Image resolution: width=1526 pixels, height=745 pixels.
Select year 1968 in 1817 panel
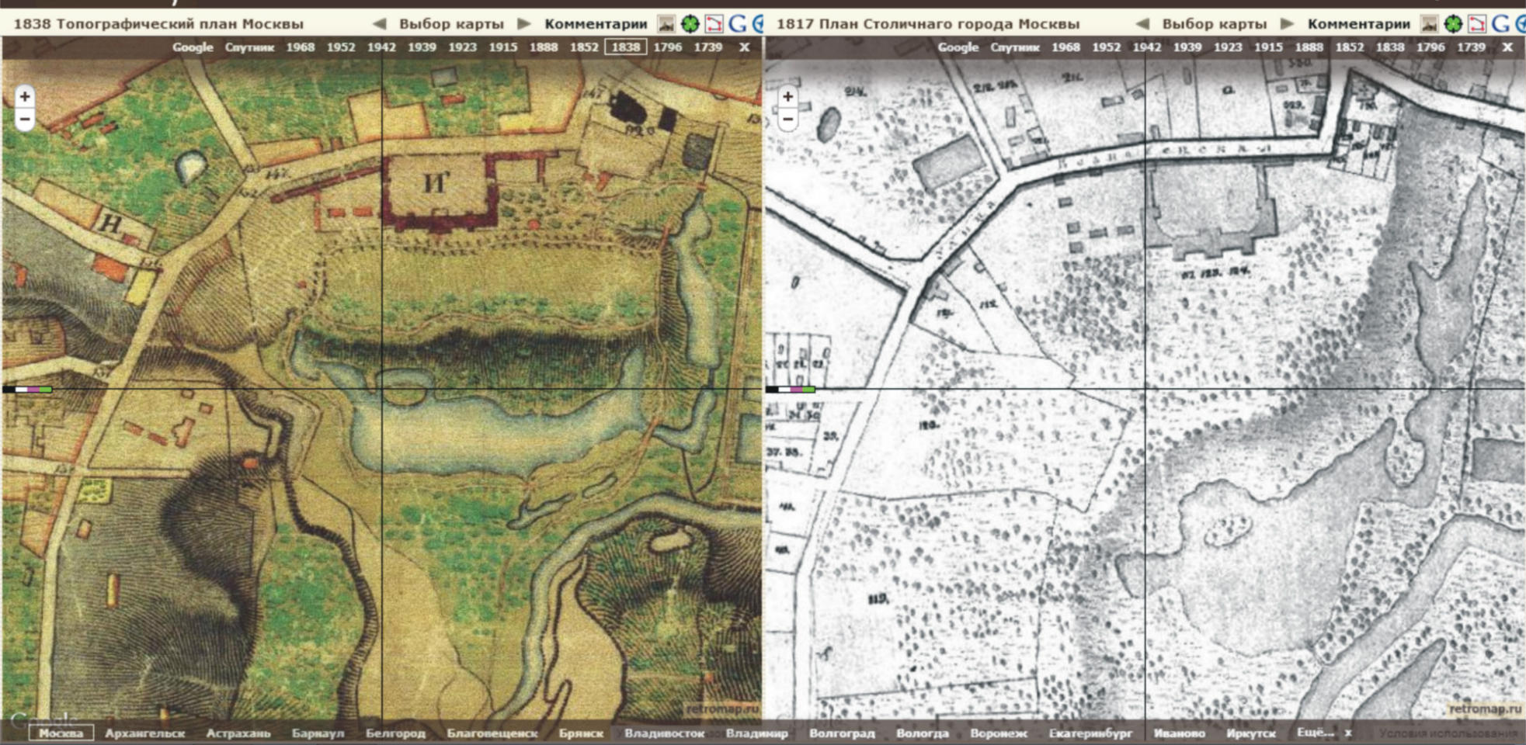click(1066, 47)
